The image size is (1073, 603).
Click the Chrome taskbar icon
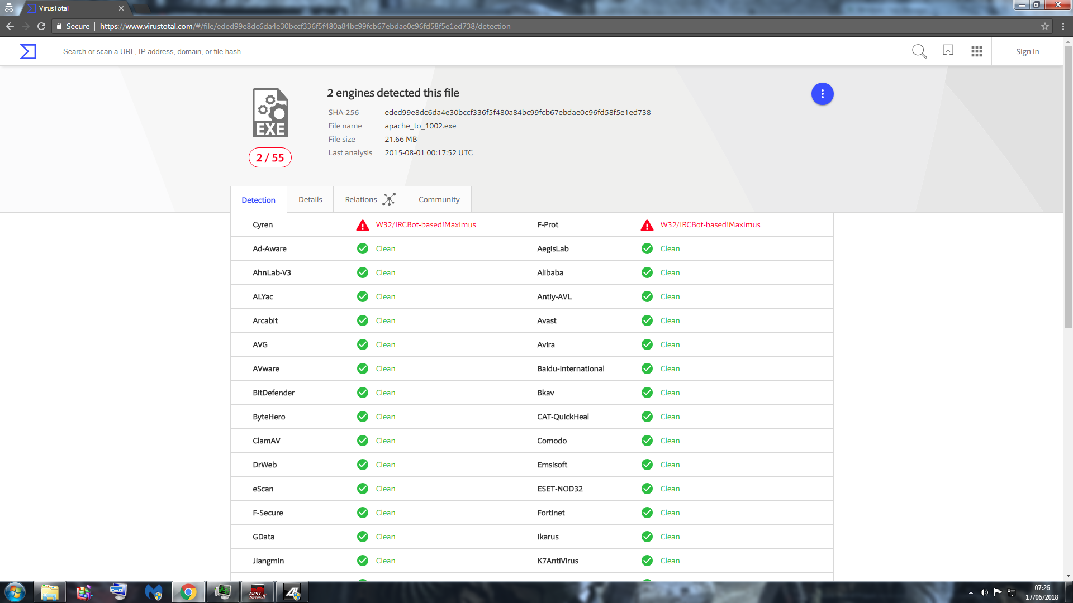pos(188,592)
